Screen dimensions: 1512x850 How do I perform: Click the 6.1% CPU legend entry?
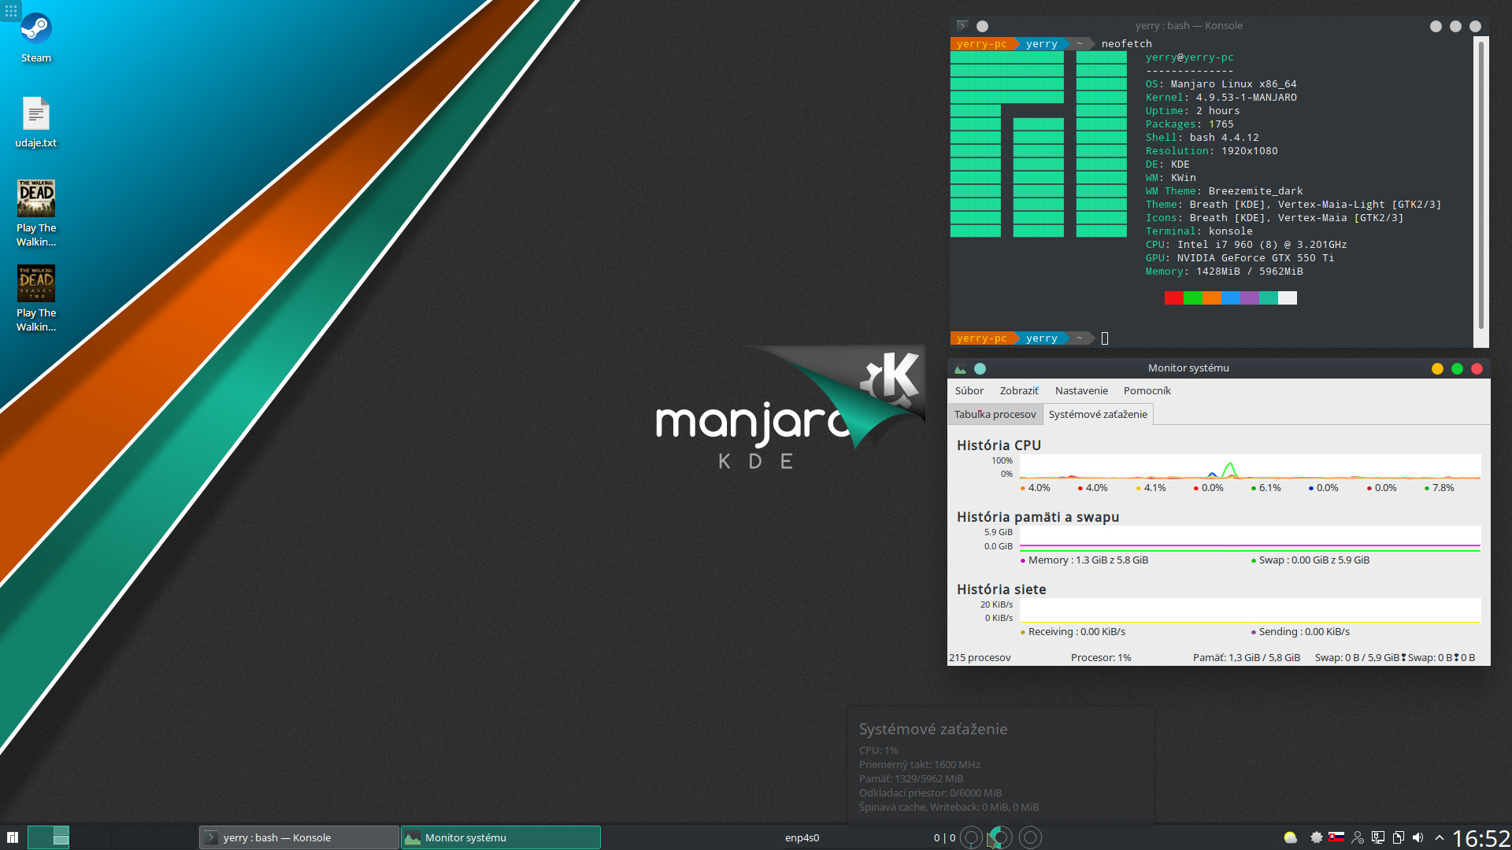pos(1266,488)
